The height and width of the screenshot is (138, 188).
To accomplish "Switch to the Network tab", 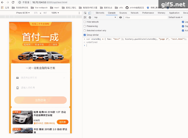I will [135, 13].
